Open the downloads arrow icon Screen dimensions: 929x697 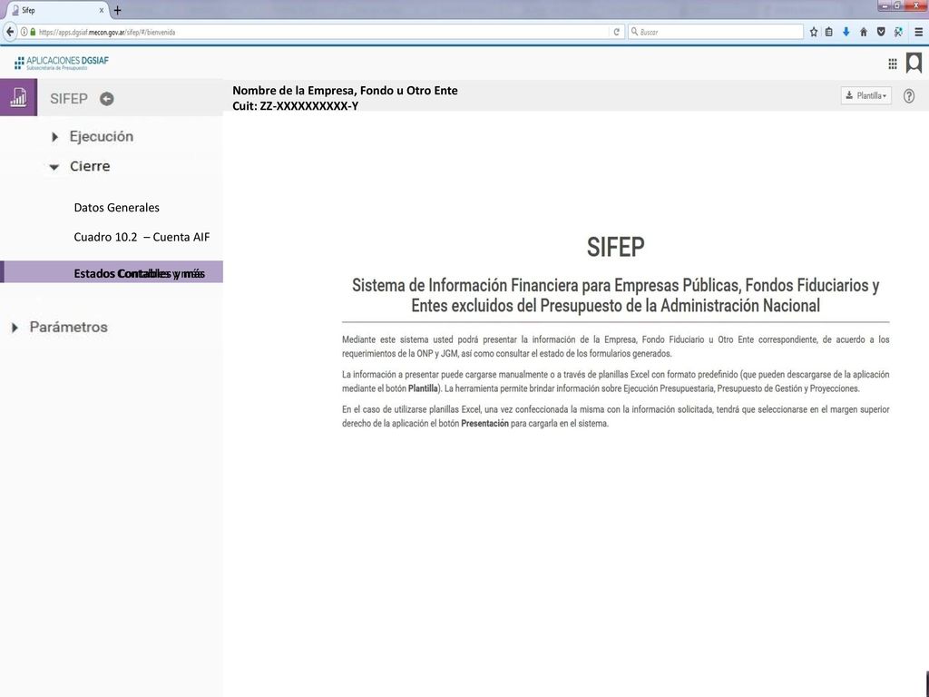point(846,32)
